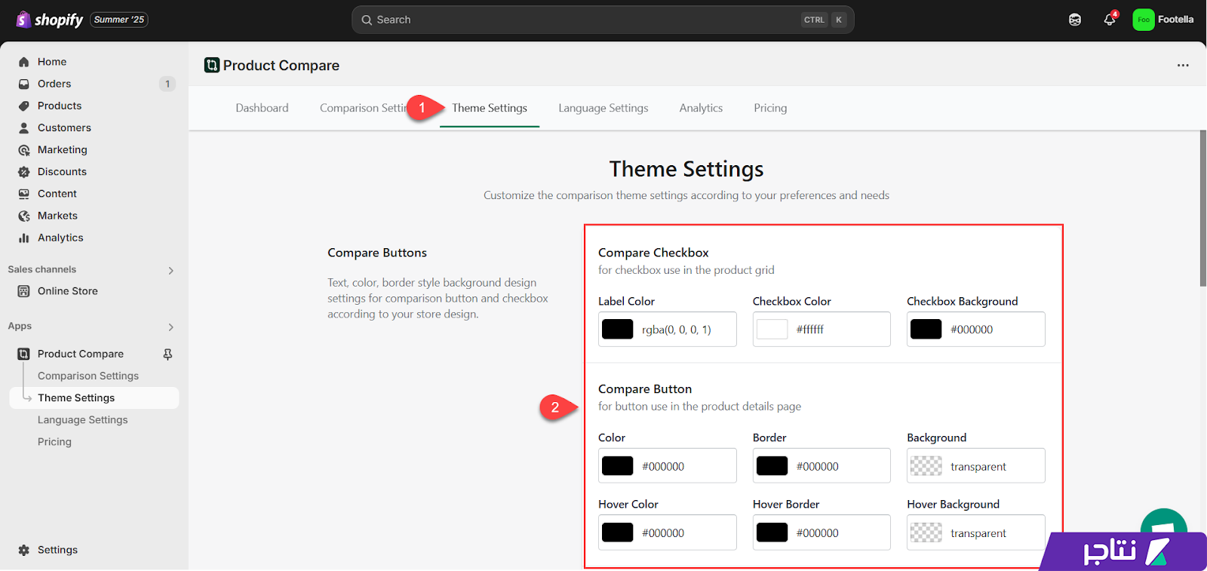Click the Border #000000 value field

tap(822, 466)
